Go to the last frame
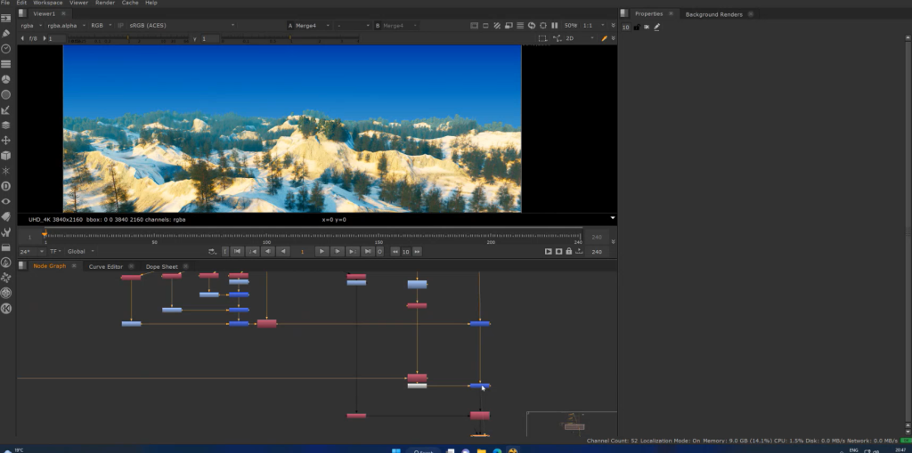This screenshot has height=453, width=912. coord(367,251)
